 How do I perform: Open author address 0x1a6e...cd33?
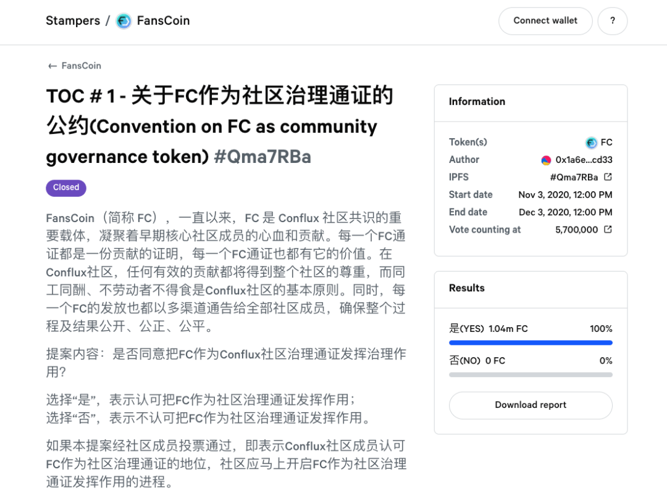click(x=584, y=160)
